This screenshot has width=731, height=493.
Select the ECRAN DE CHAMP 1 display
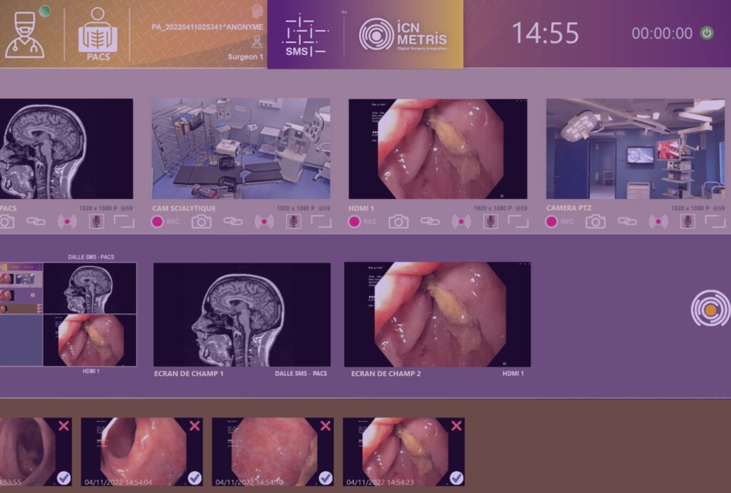point(242,315)
